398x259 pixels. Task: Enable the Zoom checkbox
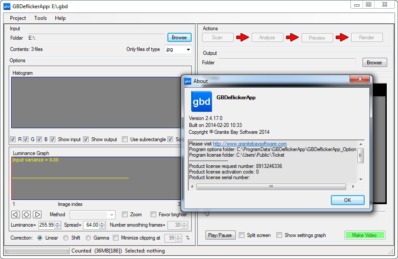tap(125, 215)
